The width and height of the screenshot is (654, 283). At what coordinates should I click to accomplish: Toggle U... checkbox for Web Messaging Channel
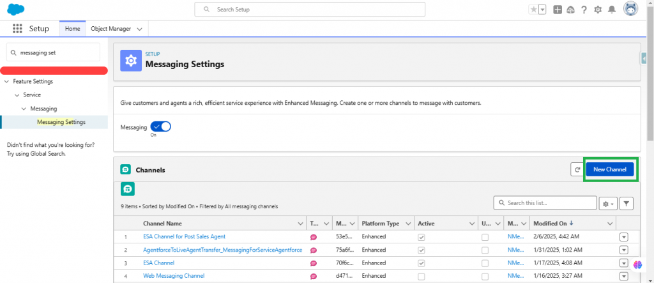coord(485,276)
